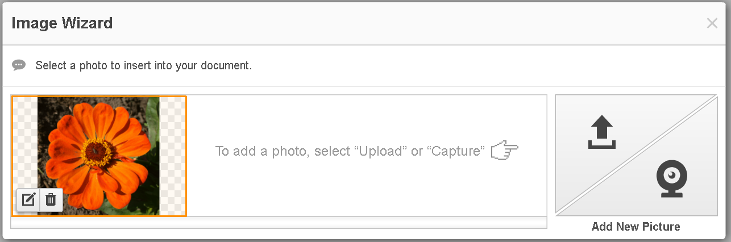Viewport: 731px width, 242px height.
Task: Delete the flower photo with trash icon
Action: [51, 200]
